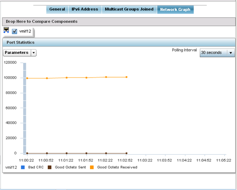This screenshot has width=237, height=190.
Task: Uncheck the vmif12 checkbox
Action: (14, 31)
